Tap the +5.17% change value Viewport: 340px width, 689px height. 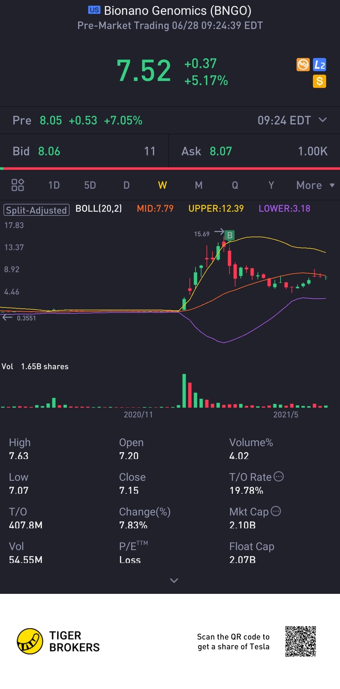206,81
